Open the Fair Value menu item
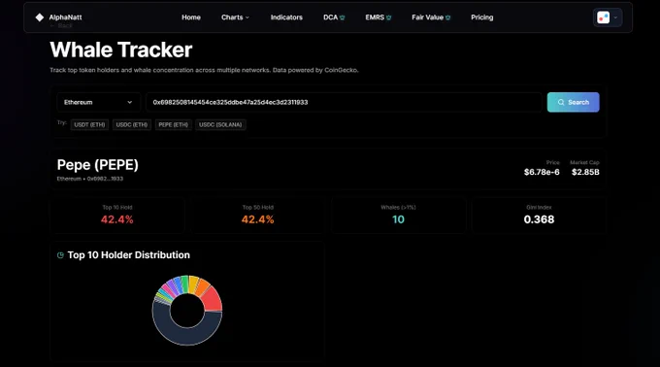Viewport: 660px width, 367px height. 431,17
